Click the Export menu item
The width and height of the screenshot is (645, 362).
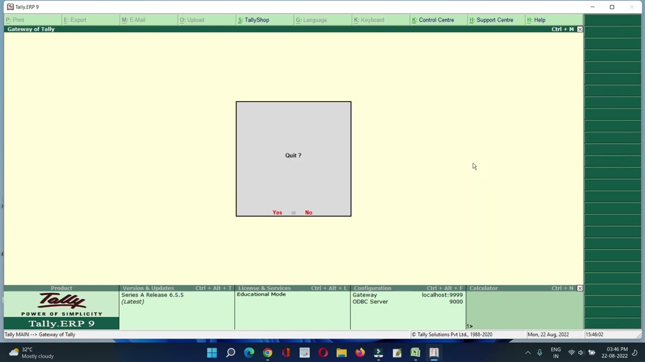[x=75, y=20]
